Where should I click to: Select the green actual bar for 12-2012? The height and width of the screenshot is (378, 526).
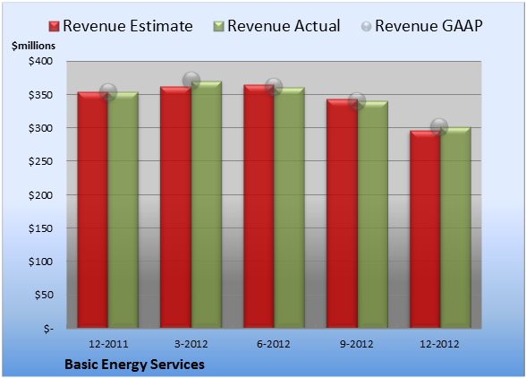point(455,228)
